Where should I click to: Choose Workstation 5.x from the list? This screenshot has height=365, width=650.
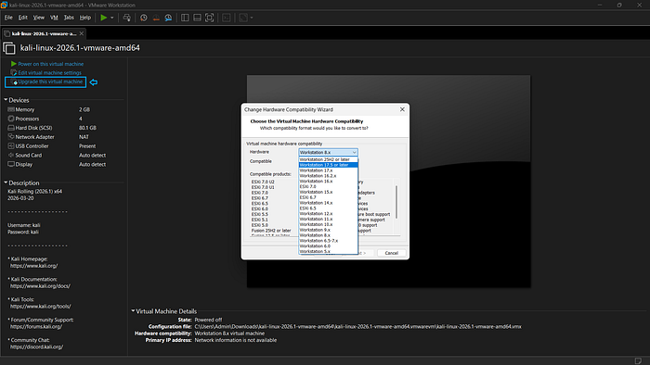(x=328, y=251)
